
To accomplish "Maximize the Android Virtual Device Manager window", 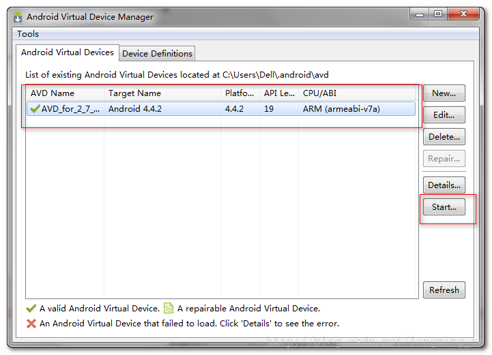I will pyautogui.click(x=438, y=14).
